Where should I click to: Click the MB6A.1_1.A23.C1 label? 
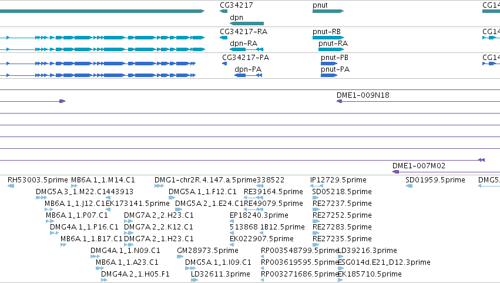coord(127,262)
